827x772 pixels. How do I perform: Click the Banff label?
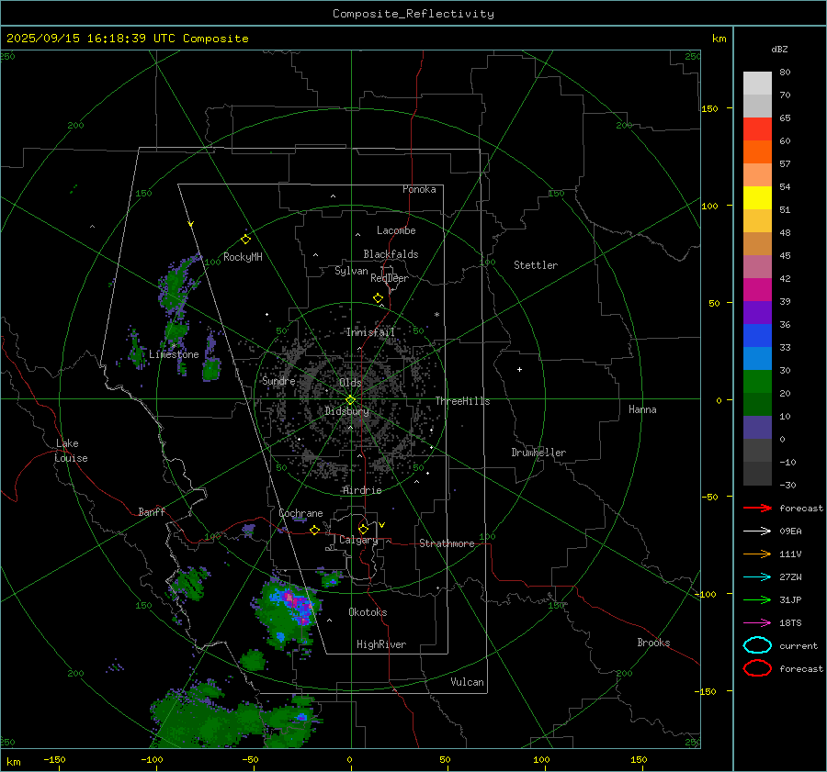point(152,511)
